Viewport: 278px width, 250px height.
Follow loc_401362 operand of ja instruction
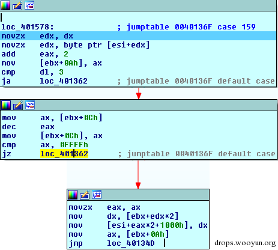(64, 81)
